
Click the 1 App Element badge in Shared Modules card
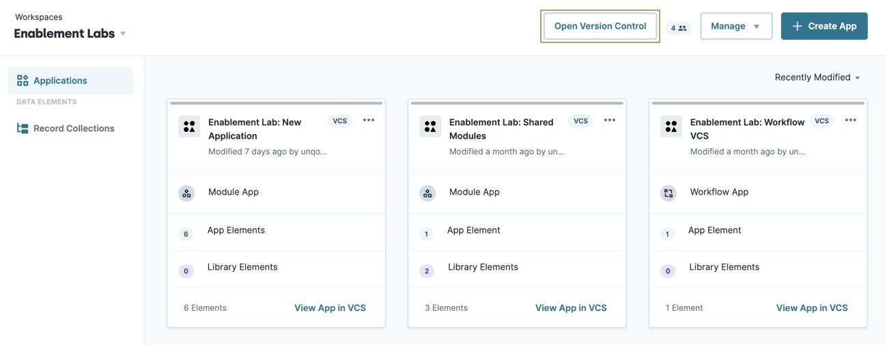click(426, 234)
